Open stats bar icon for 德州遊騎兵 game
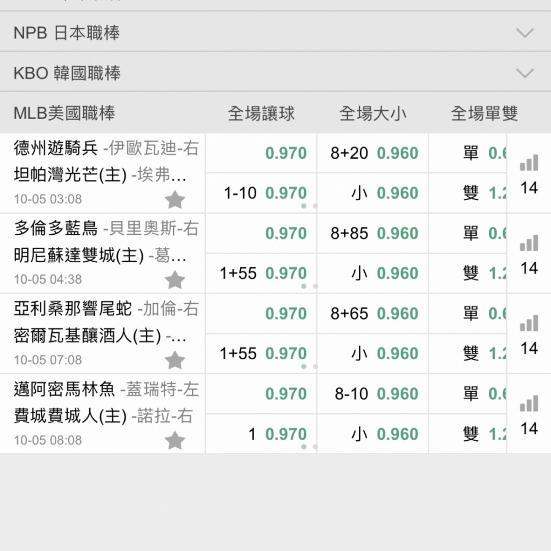551x551 pixels. tap(529, 163)
